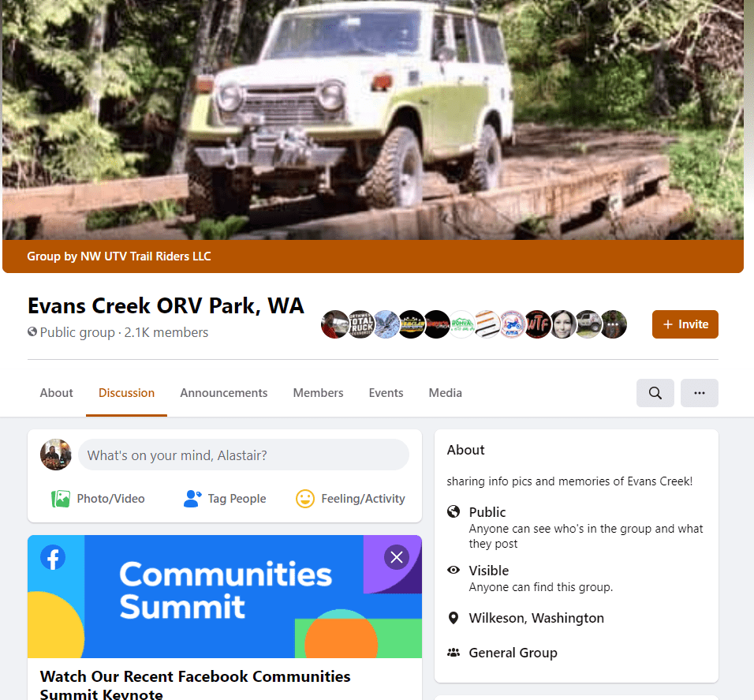Screen dimensions: 754x700
Task: Go to the Members tab
Action: (318, 393)
